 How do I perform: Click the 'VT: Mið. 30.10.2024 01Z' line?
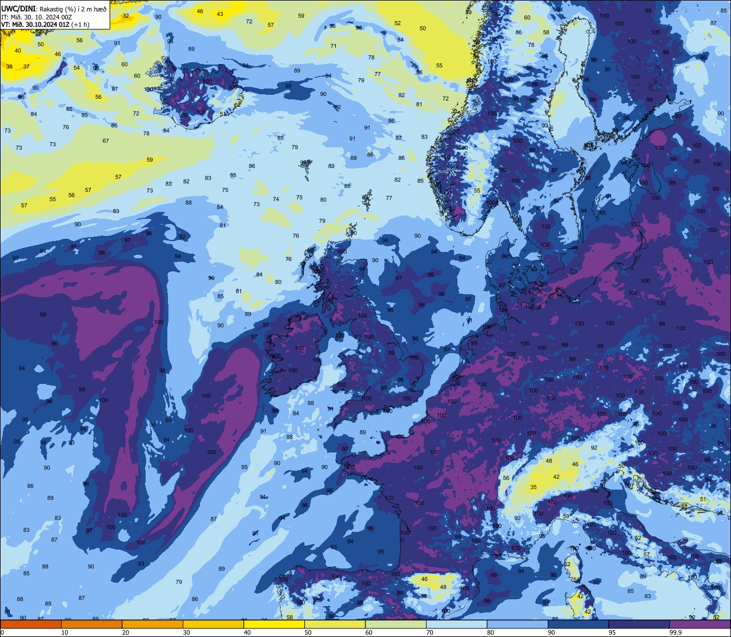click(35, 25)
